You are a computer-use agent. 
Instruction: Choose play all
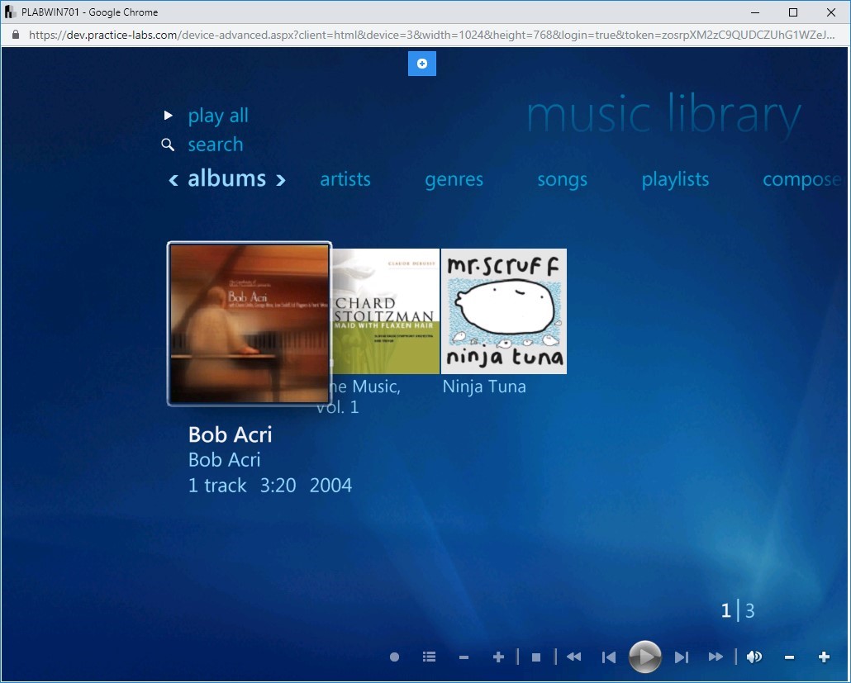tap(217, 116)
